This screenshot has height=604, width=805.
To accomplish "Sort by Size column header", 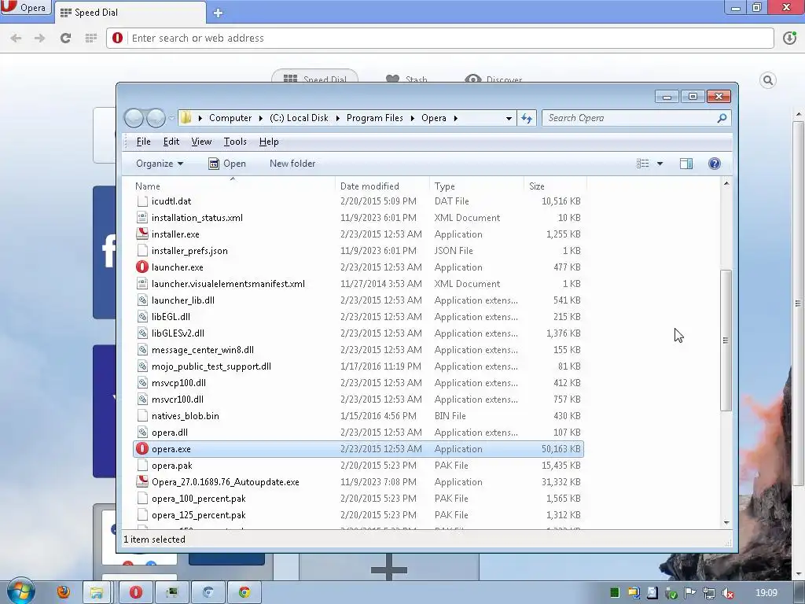I will pos(555,186).
